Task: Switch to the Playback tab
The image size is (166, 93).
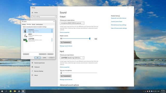Action: pos(24,25)
